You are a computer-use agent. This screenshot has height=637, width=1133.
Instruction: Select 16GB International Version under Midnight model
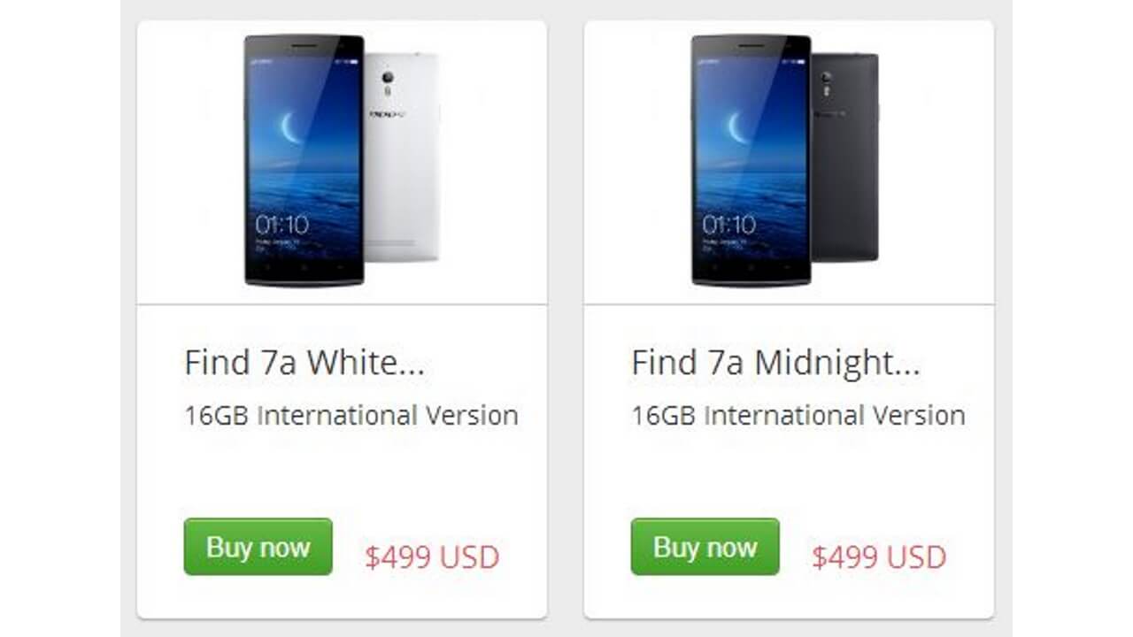click(x=798, y=414)
